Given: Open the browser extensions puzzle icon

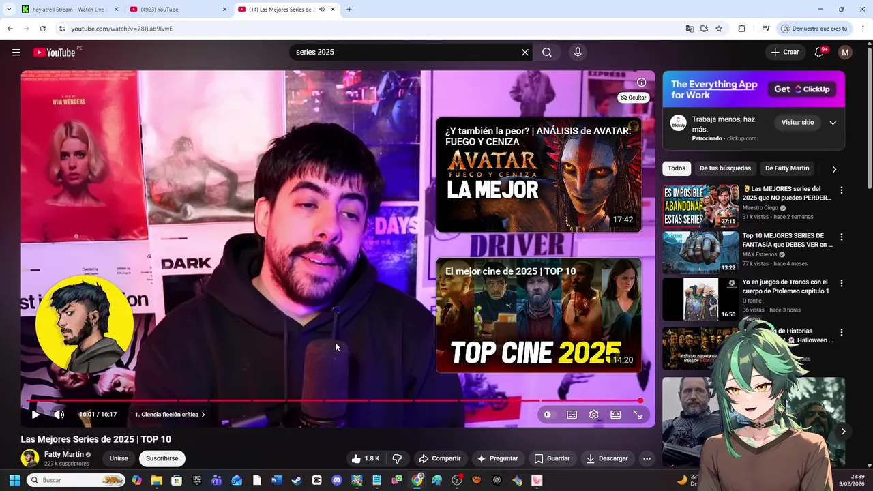Looking at the screenshot, I should point(742,29).
